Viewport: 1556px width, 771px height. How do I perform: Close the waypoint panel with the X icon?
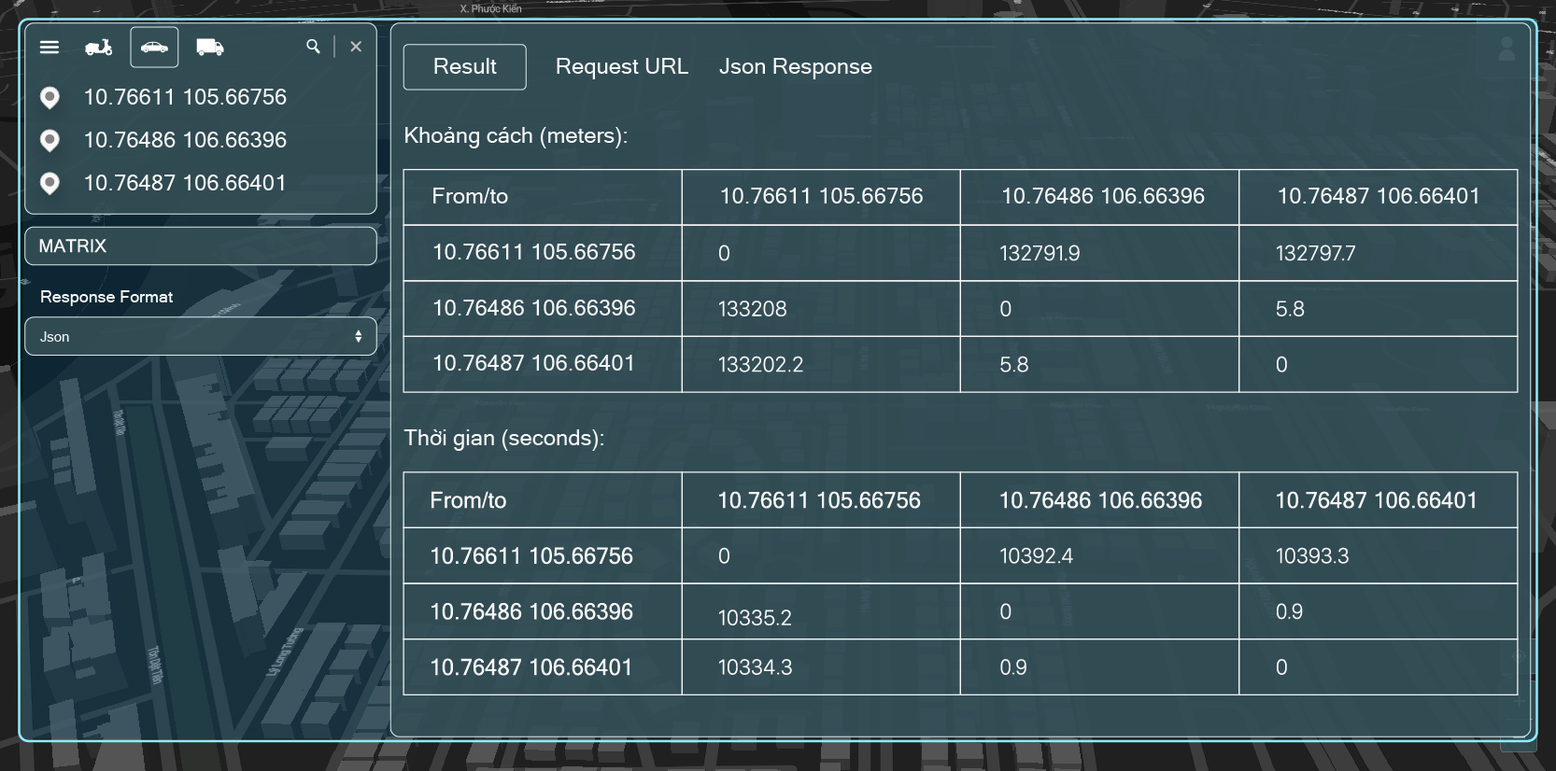(356, 47)
